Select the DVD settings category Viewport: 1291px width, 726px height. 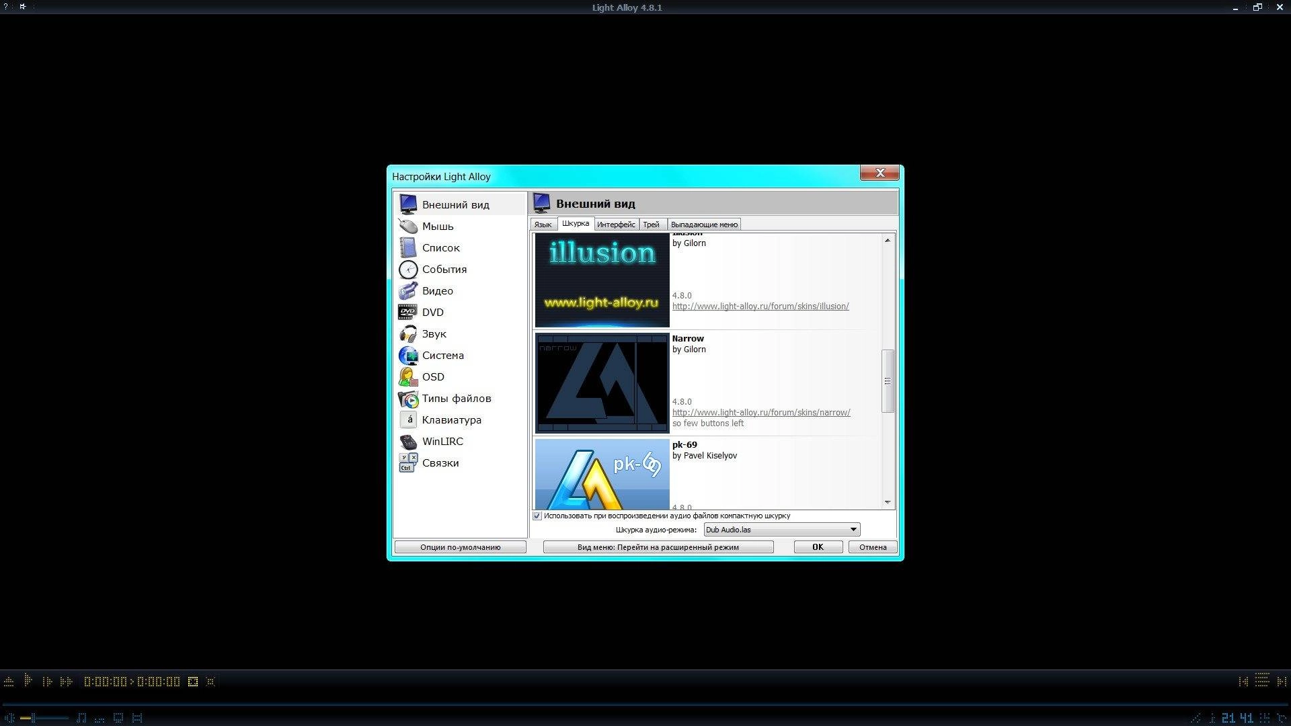click(x=459, y=313)
